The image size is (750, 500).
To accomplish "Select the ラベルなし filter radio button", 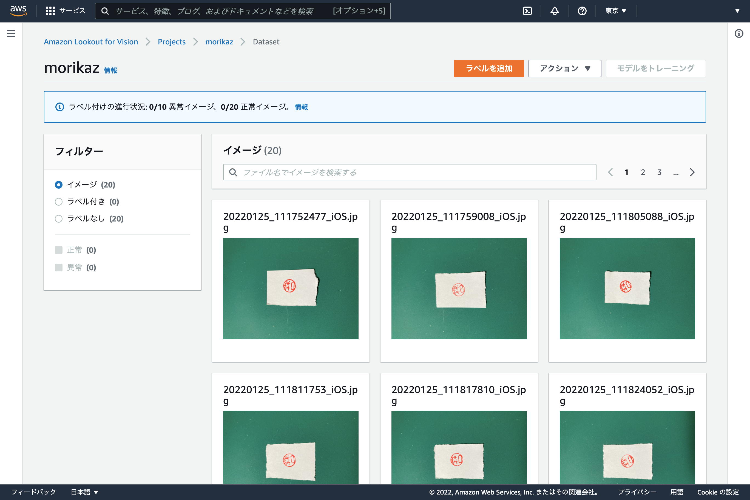I will point(59,219).
